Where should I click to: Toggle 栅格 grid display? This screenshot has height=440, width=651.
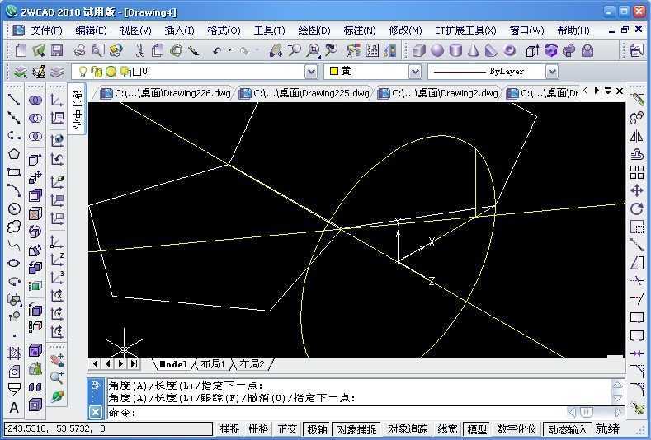point(258,428)
